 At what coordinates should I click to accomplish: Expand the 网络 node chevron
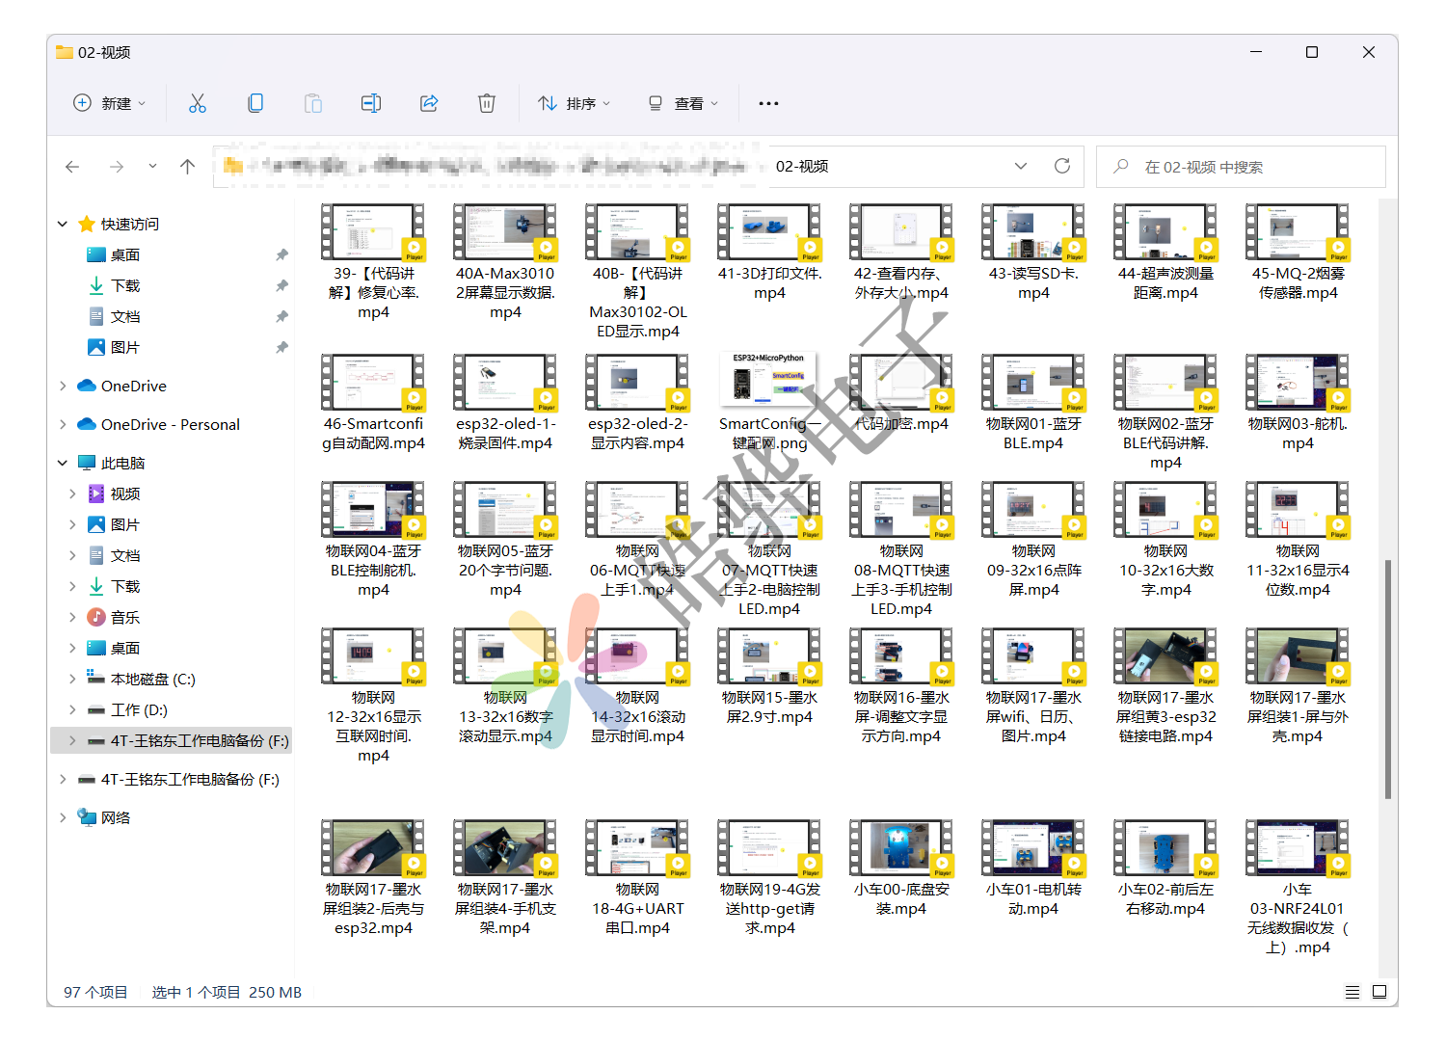tap(63, 817)
